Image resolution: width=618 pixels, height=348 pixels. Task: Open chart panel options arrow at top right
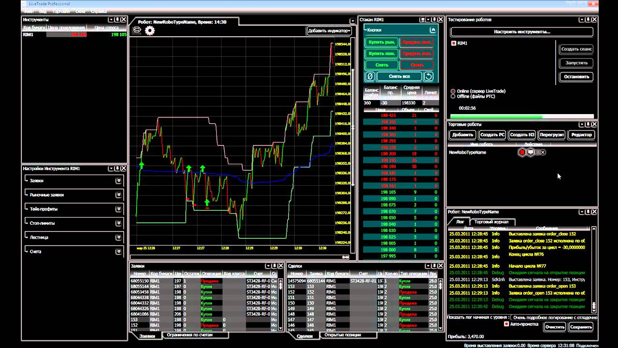pyautogui.click(x=352, y=20)
